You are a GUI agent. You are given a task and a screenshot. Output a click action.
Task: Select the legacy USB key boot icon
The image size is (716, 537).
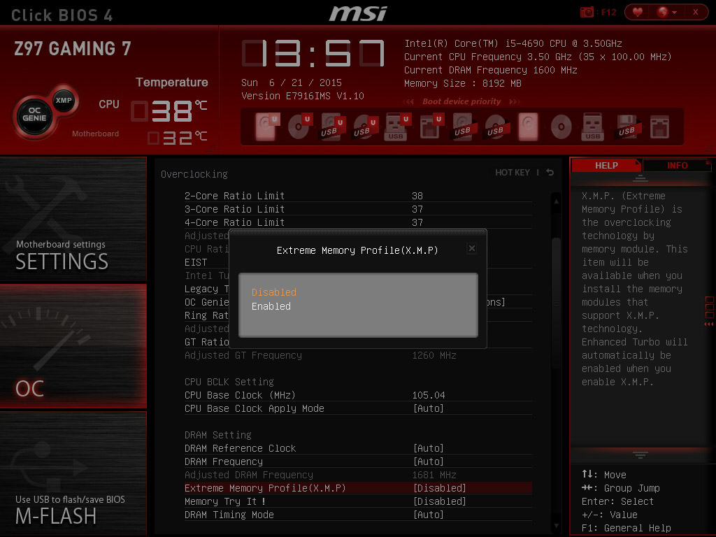pyautogui.click(x=593, y=127)
